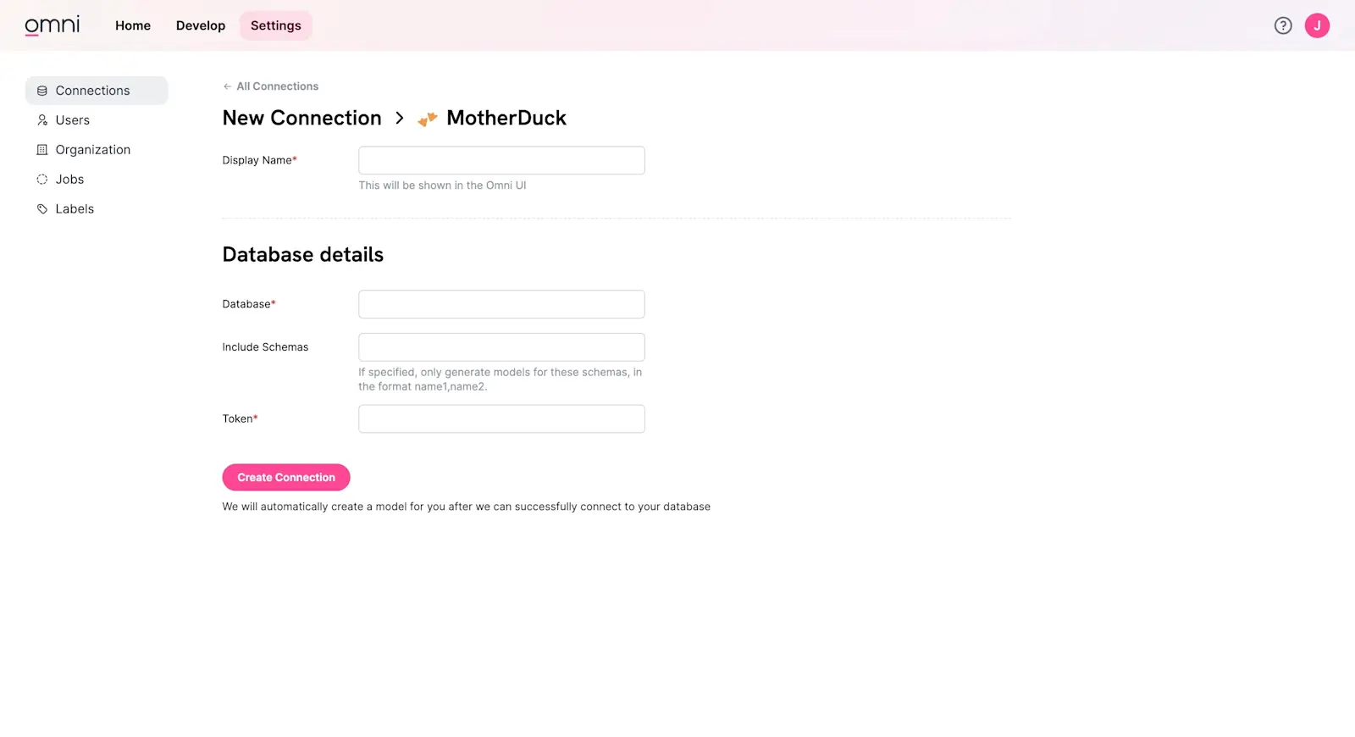The height and width of the screenshot is (737, 1355).
Task: Select the Labels tag icon
Action: click(41, 208)
